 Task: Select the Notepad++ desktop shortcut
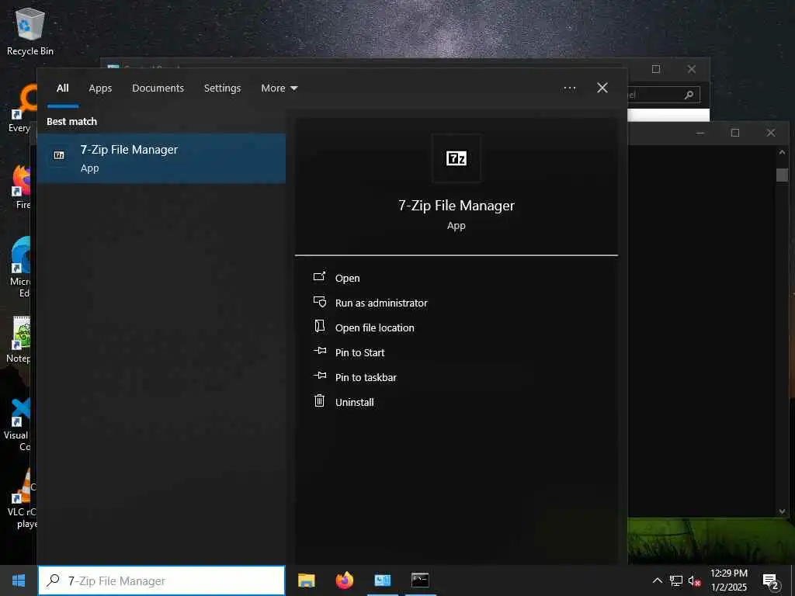coord(19,340)
